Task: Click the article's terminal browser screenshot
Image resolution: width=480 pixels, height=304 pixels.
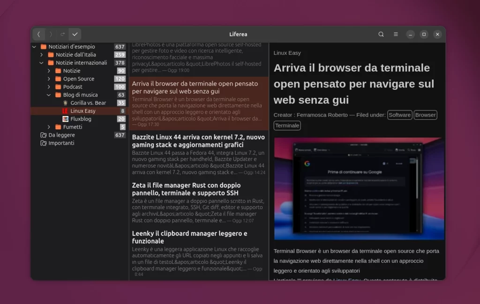Action: point(359,188)
